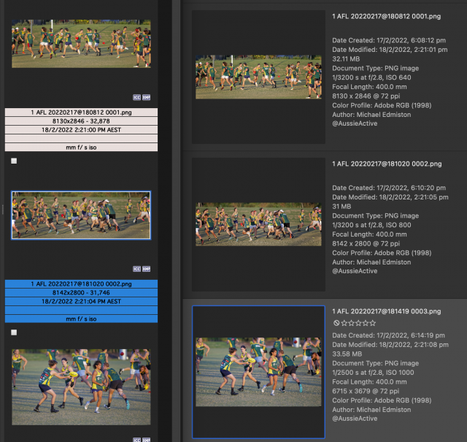The image size is (467, 442).
Task: Select the 0003.png close-up thumbnail in left browser
Action: point(81,386)
